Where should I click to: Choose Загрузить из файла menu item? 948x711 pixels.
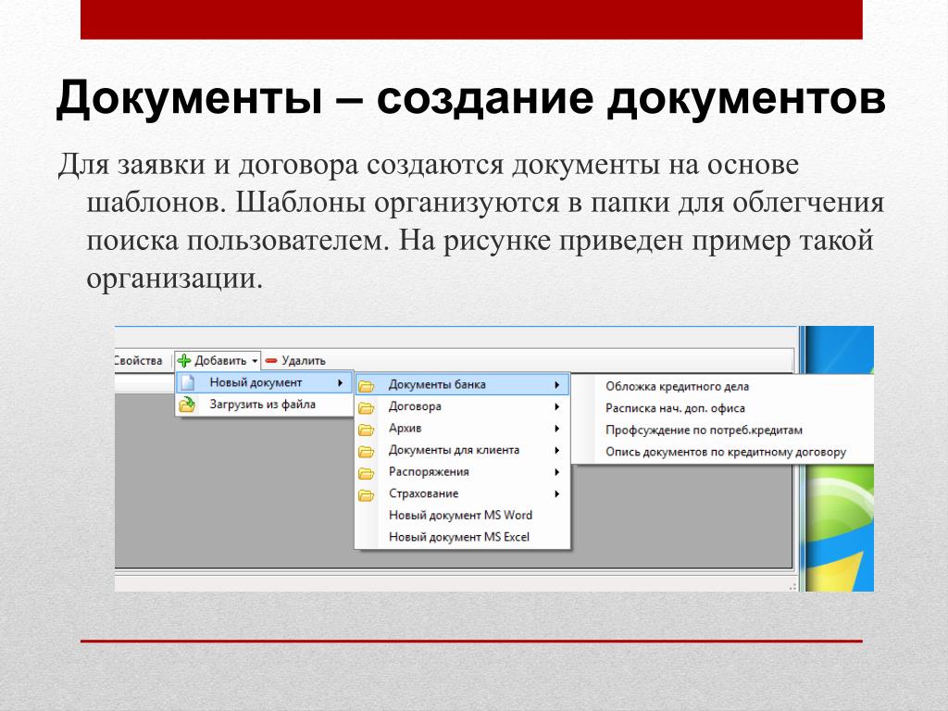[264, 405]
